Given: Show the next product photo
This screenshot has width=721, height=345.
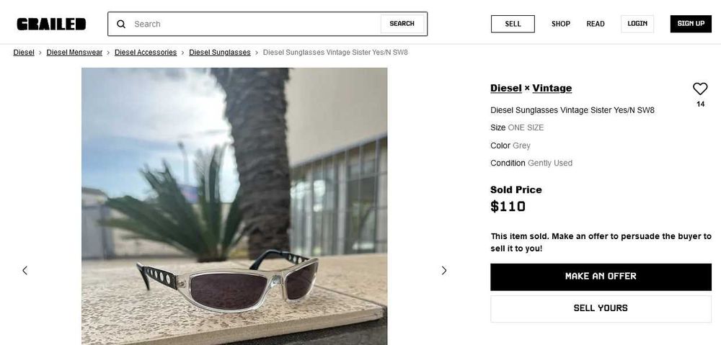Looking at the screenshot, I should click(x=444, y=271).
